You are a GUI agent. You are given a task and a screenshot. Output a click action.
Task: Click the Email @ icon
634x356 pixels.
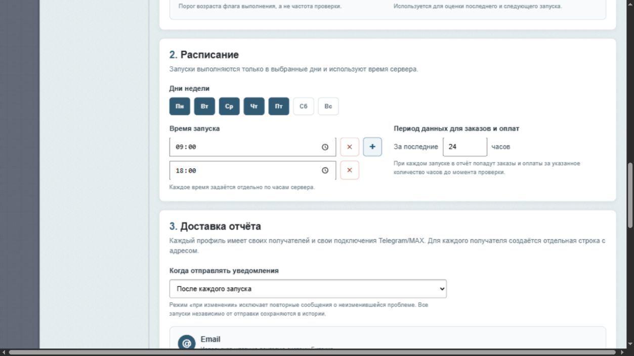(187, 343)
